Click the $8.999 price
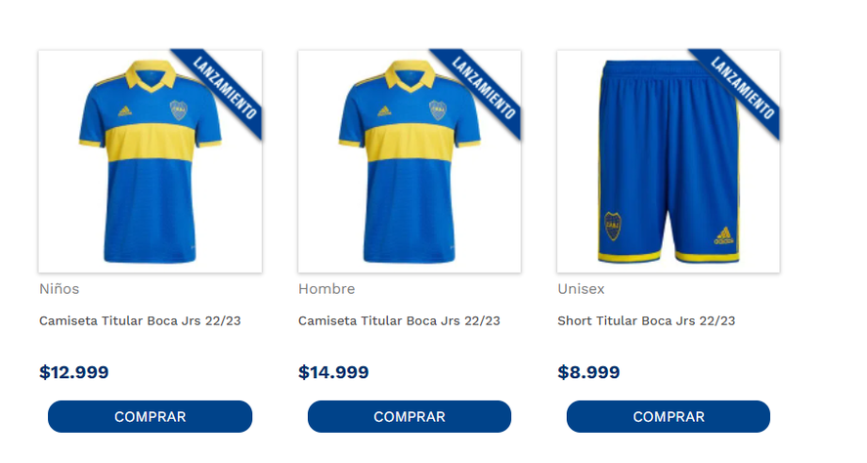Viewport: 867px width, 463px height. [588, 372]
